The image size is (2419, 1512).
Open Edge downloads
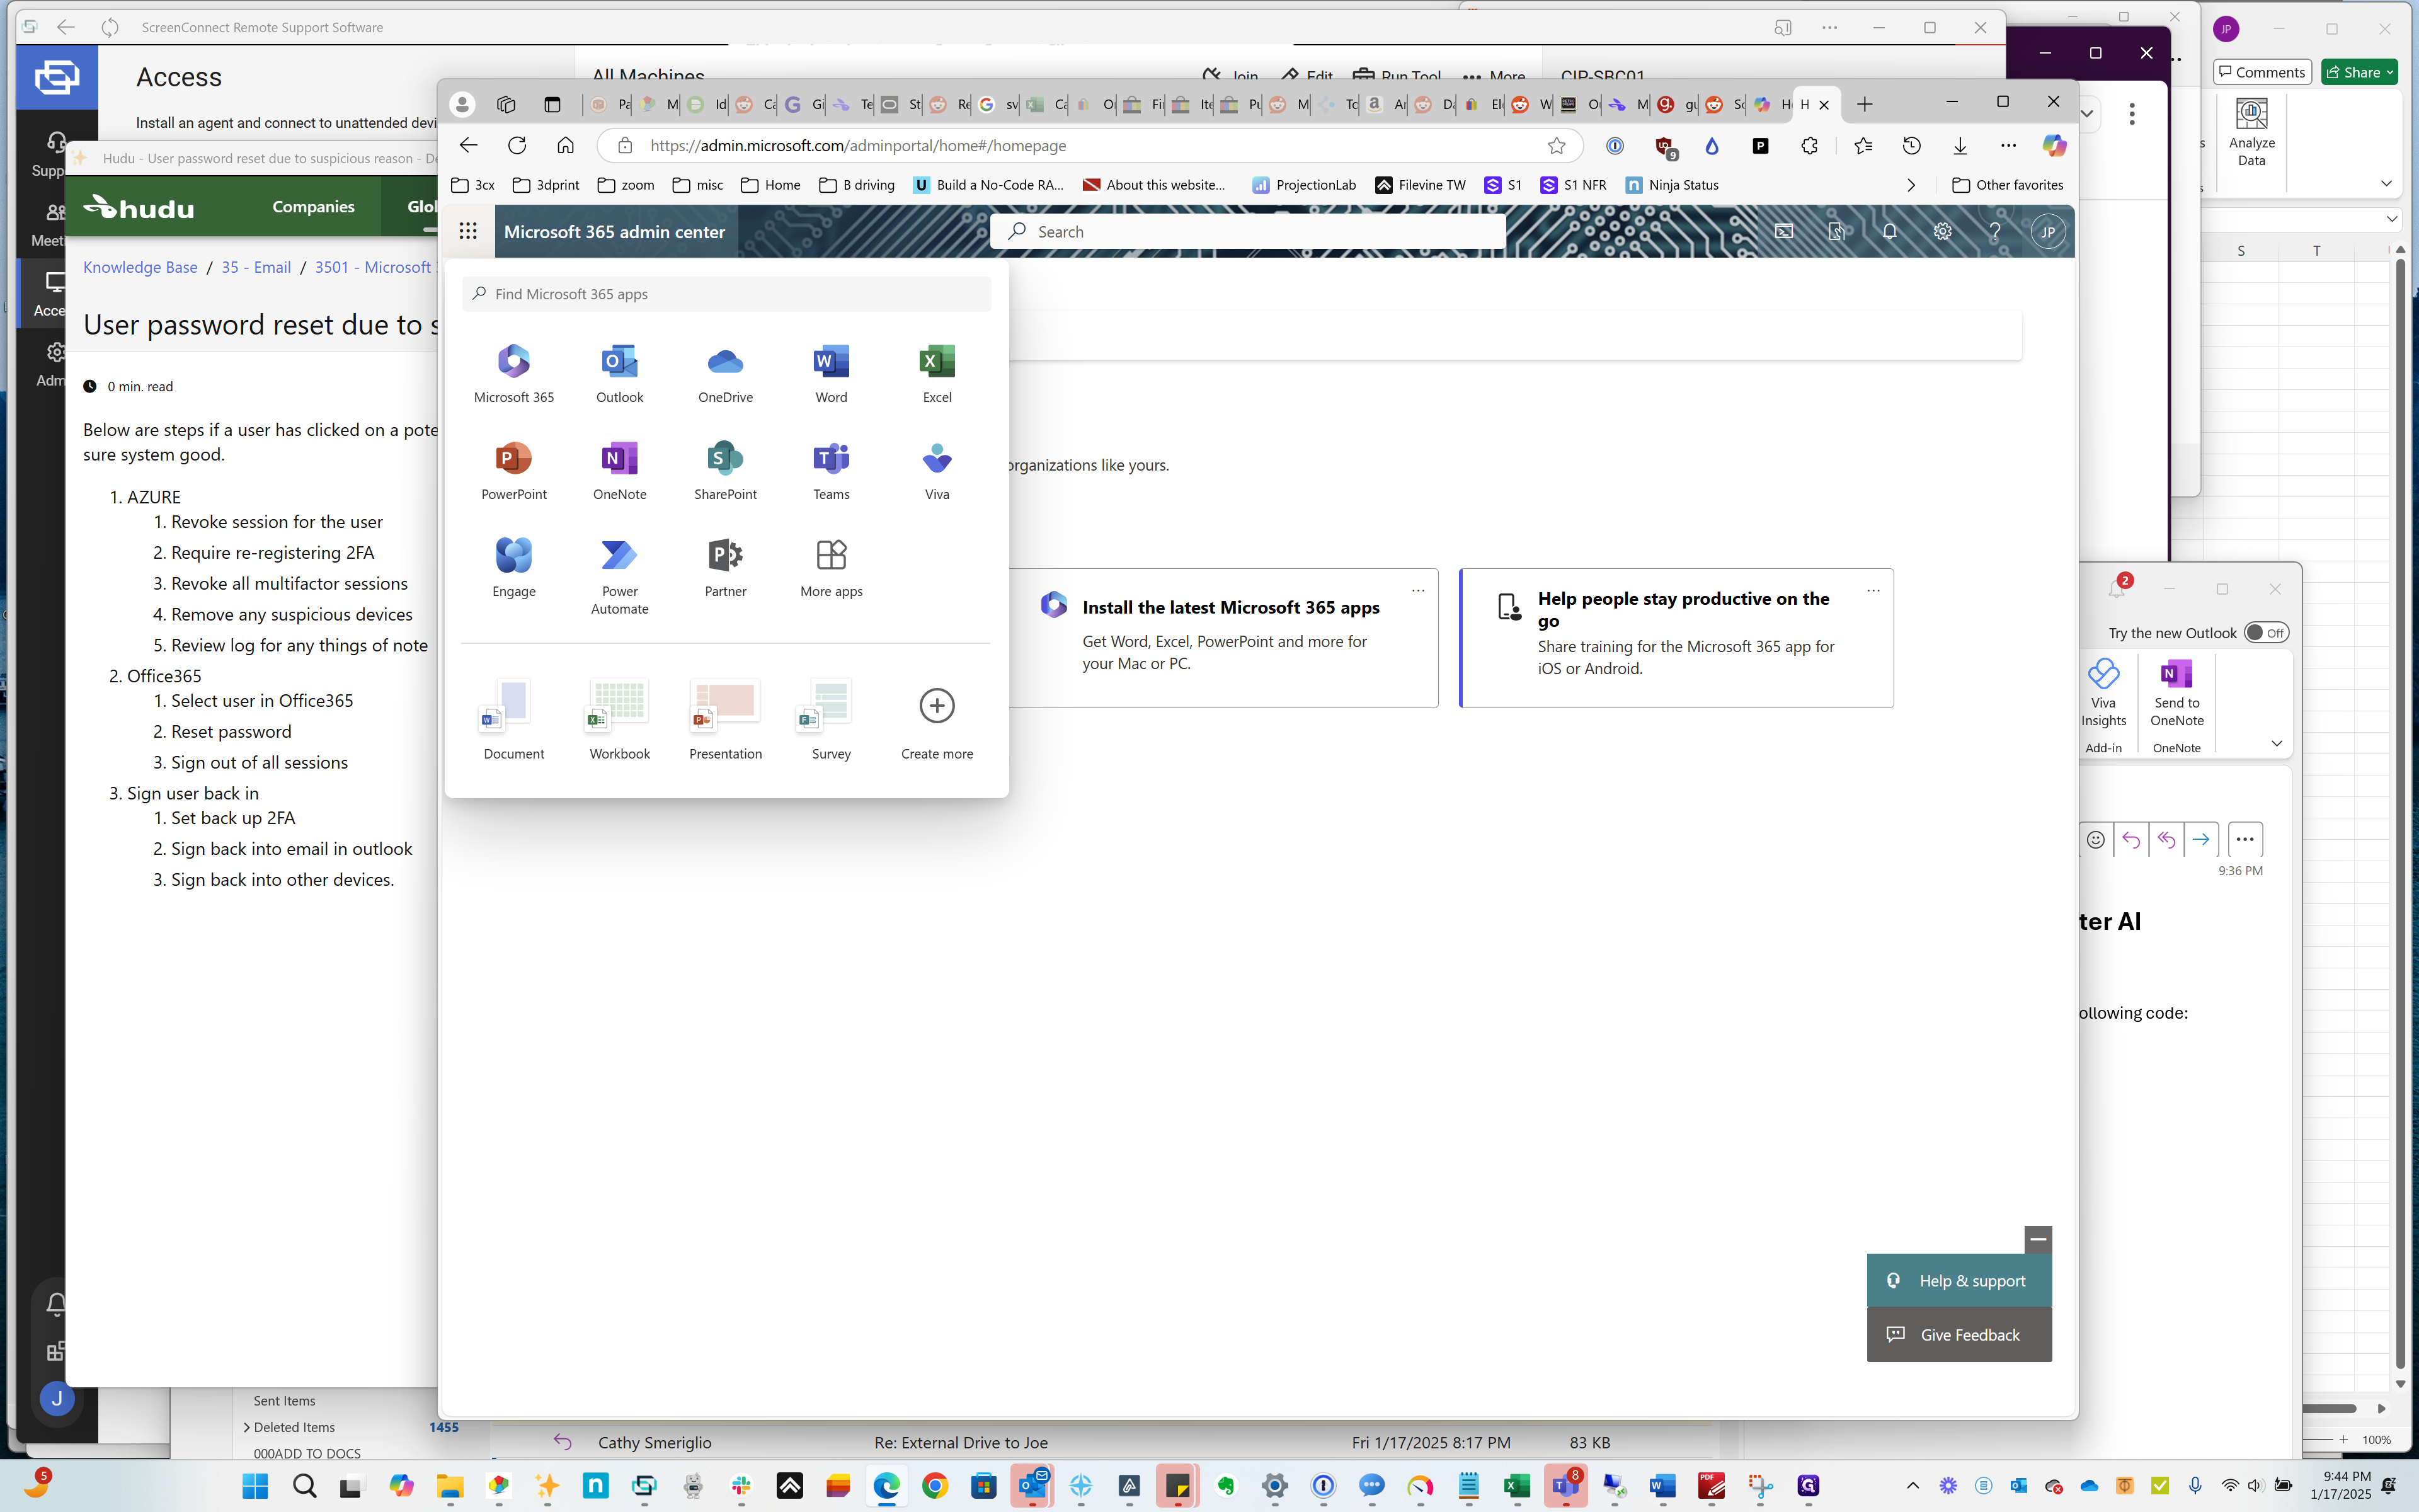[x=1960, y=145]
